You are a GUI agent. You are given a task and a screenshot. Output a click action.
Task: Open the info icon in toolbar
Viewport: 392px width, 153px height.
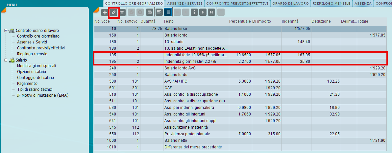click(194, 12)
